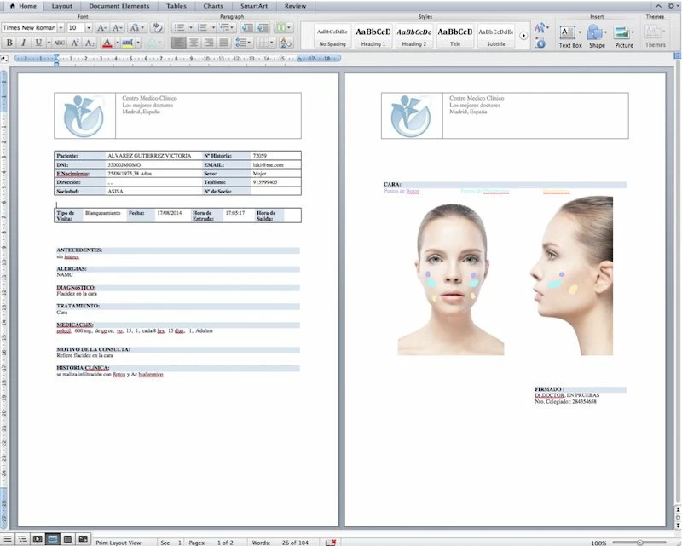Open the Shape insert tool

click(594, 35)
